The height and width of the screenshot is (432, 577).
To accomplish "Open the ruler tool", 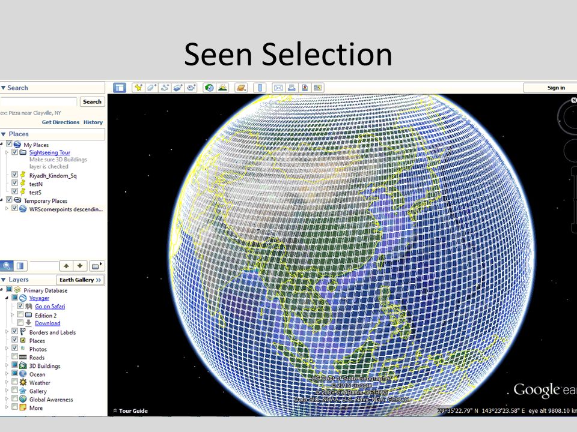I will (x=260, y=88).
